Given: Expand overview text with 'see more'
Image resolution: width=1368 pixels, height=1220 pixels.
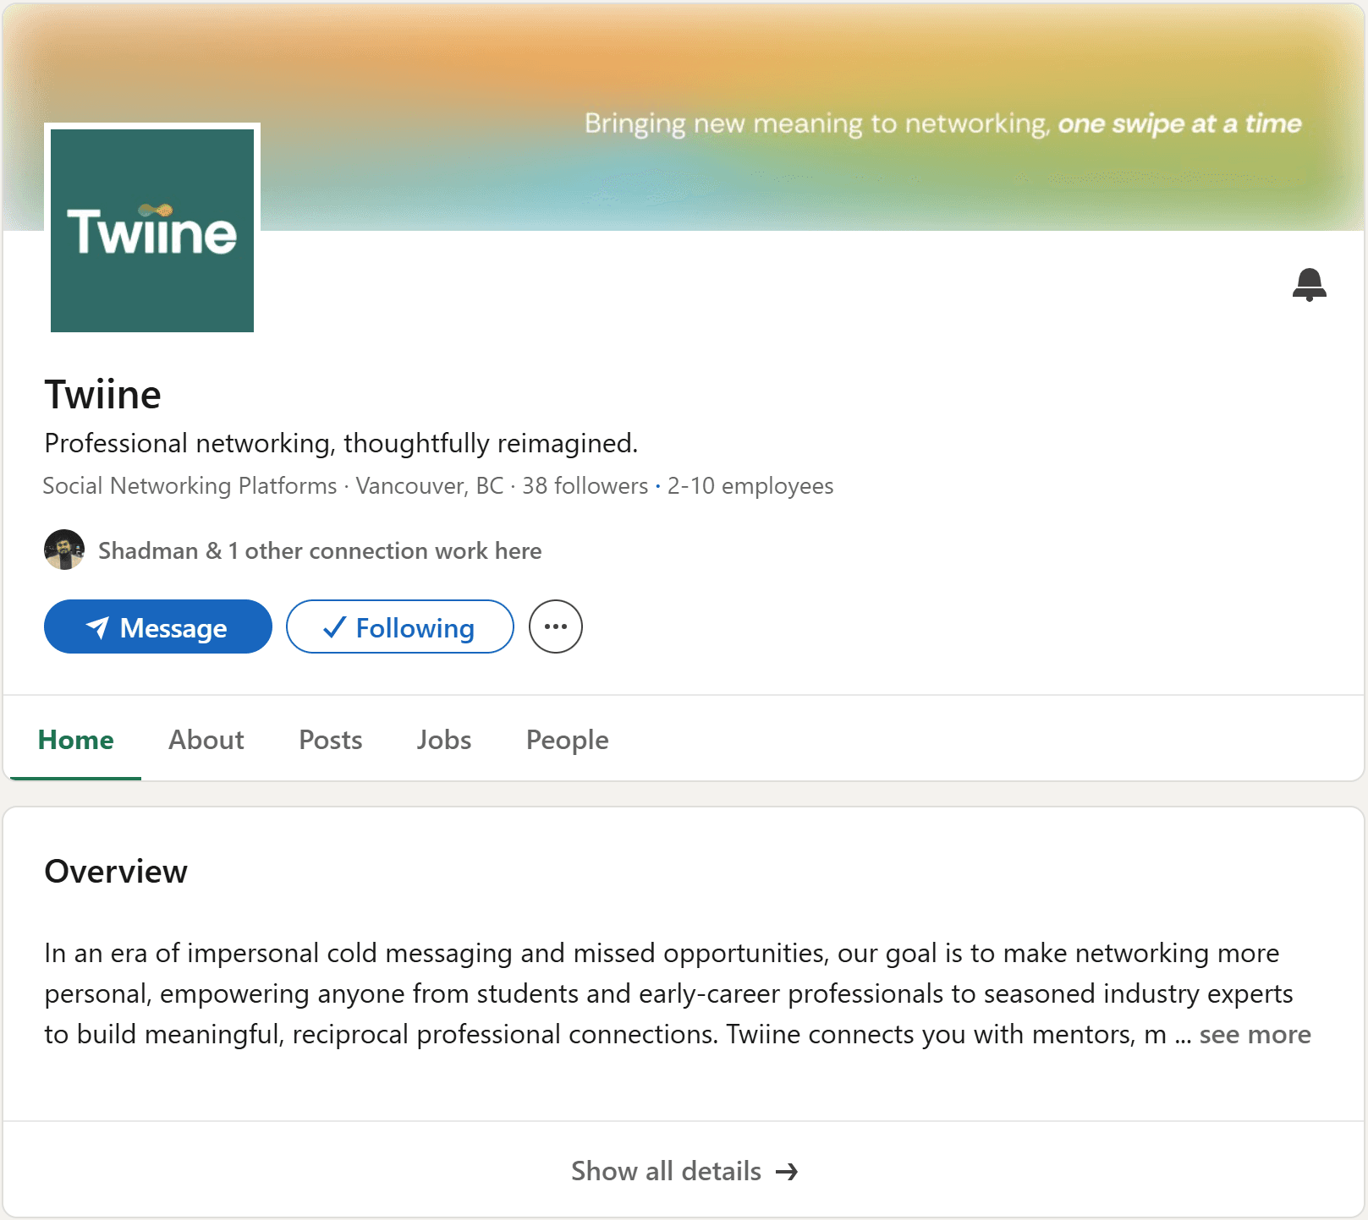Looking at the screenshot, I should [x=1255, y=1034].
